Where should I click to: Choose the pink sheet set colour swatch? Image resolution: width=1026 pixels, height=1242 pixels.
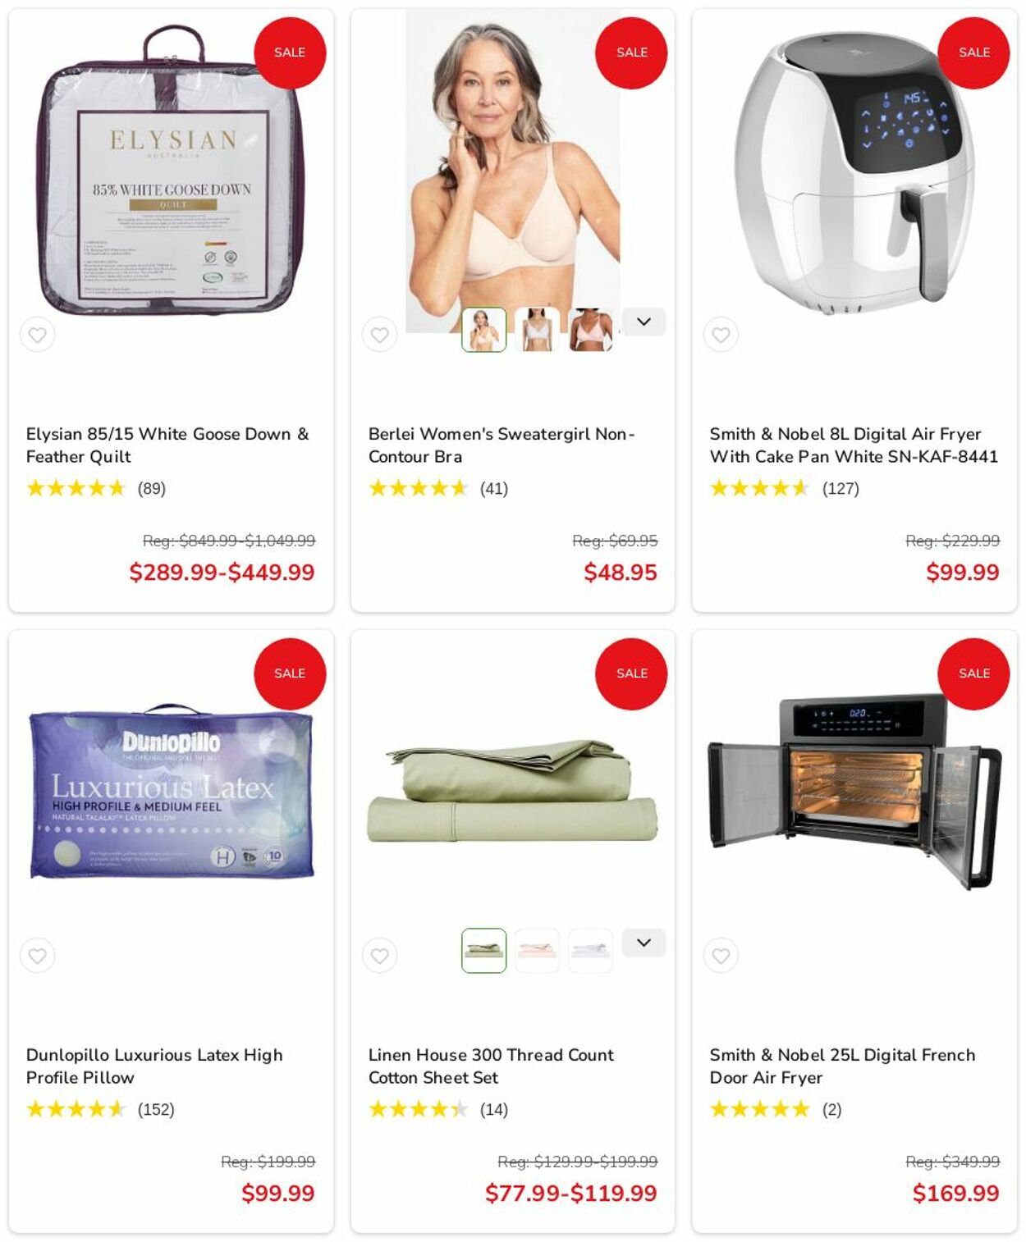click(537, 951)
